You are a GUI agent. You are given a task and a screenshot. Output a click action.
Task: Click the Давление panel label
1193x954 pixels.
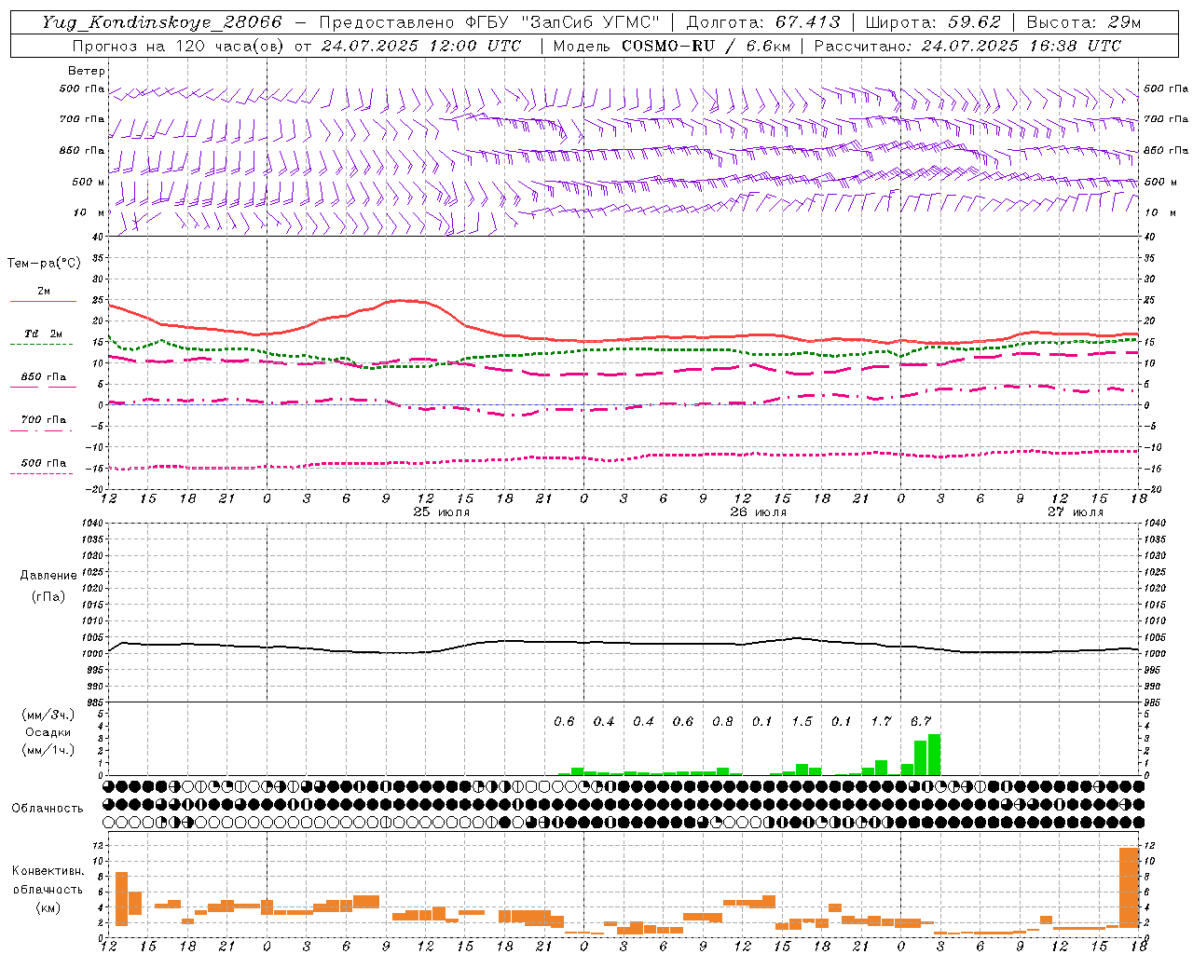(x=48, y=576)
